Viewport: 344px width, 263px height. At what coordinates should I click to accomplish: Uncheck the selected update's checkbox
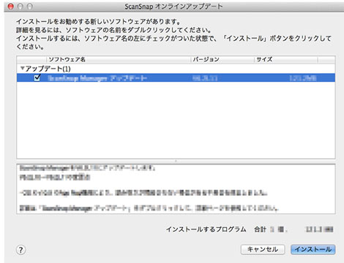coord(37,77)
